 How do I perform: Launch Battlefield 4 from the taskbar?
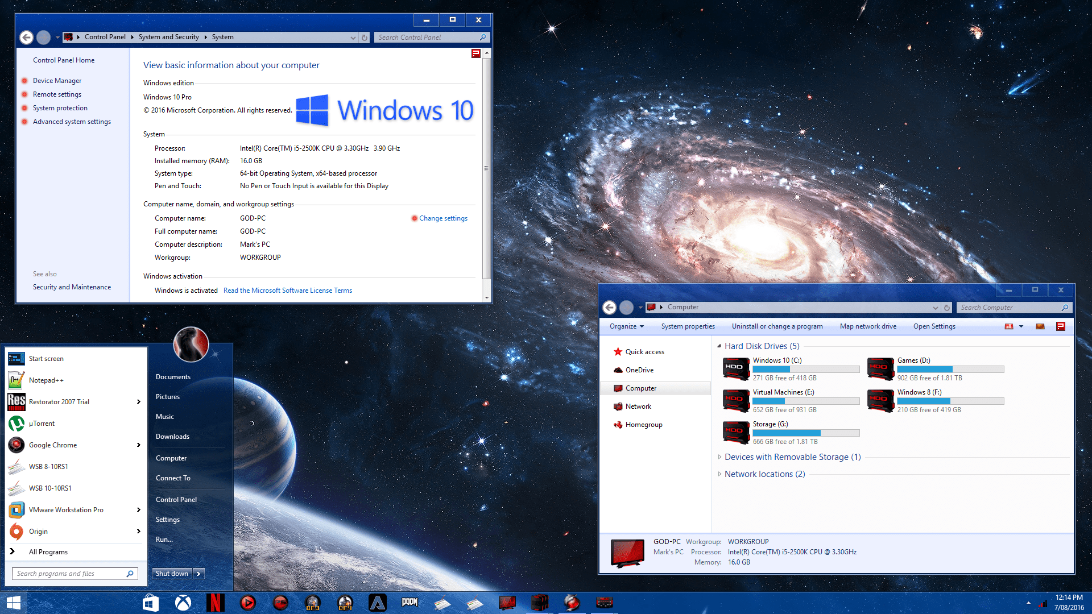345,603
